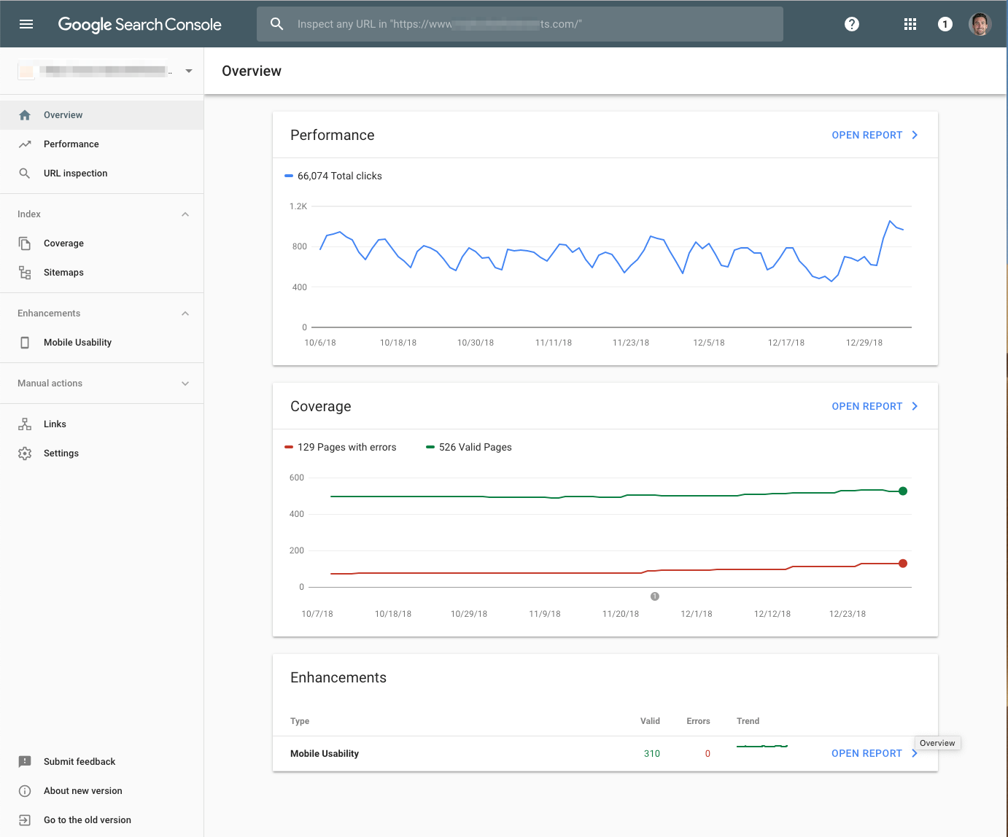1008x837 pixels.
Task: View the notifications badge
Action: click(945, 24)
